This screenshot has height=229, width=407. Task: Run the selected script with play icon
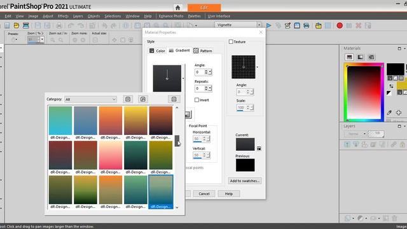(x=268, y=25)
